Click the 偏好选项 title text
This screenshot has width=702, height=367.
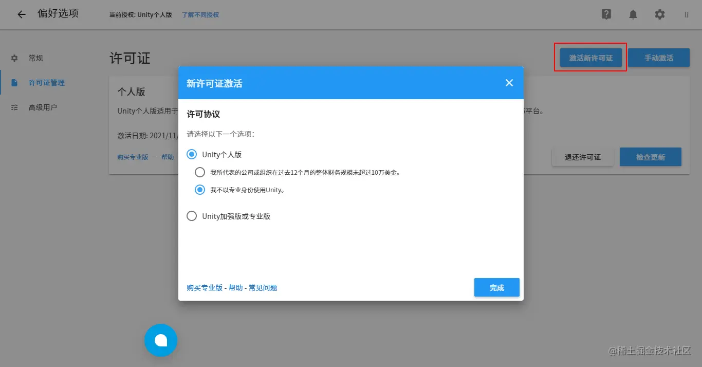(58, 13)
